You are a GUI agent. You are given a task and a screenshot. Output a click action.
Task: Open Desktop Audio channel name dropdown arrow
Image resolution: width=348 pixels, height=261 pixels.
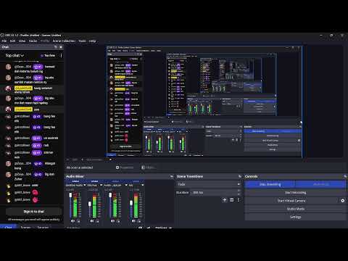point(85,185)
